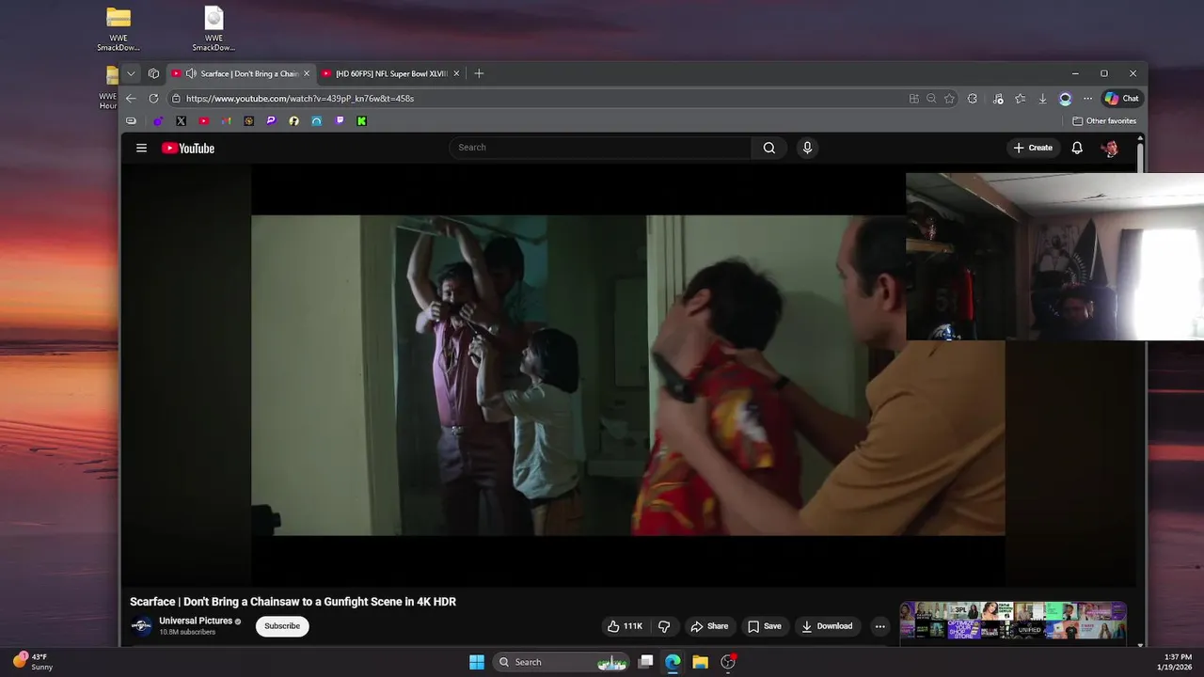The width and height of the screenshot is (1204, 677).
Task: Add this page to favorites star
Action: click(x=949, y=98)
